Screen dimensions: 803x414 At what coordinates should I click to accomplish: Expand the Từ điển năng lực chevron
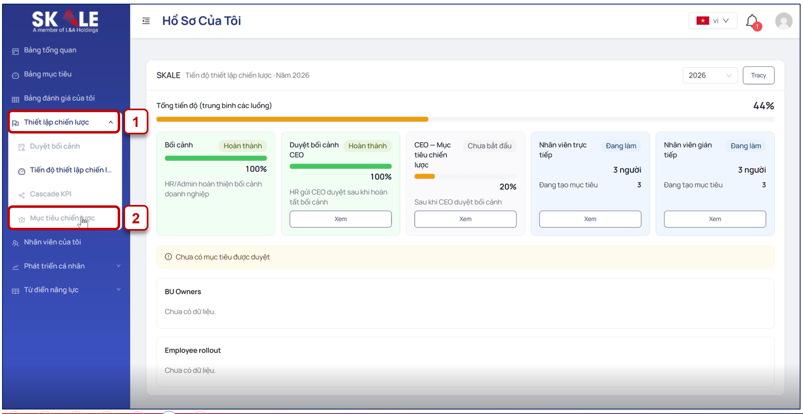(119, 289)
